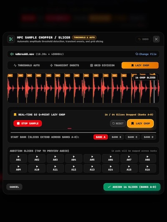This screenshot has height=222, width=167.
Task: Click the Undo button
Action: 143,39
